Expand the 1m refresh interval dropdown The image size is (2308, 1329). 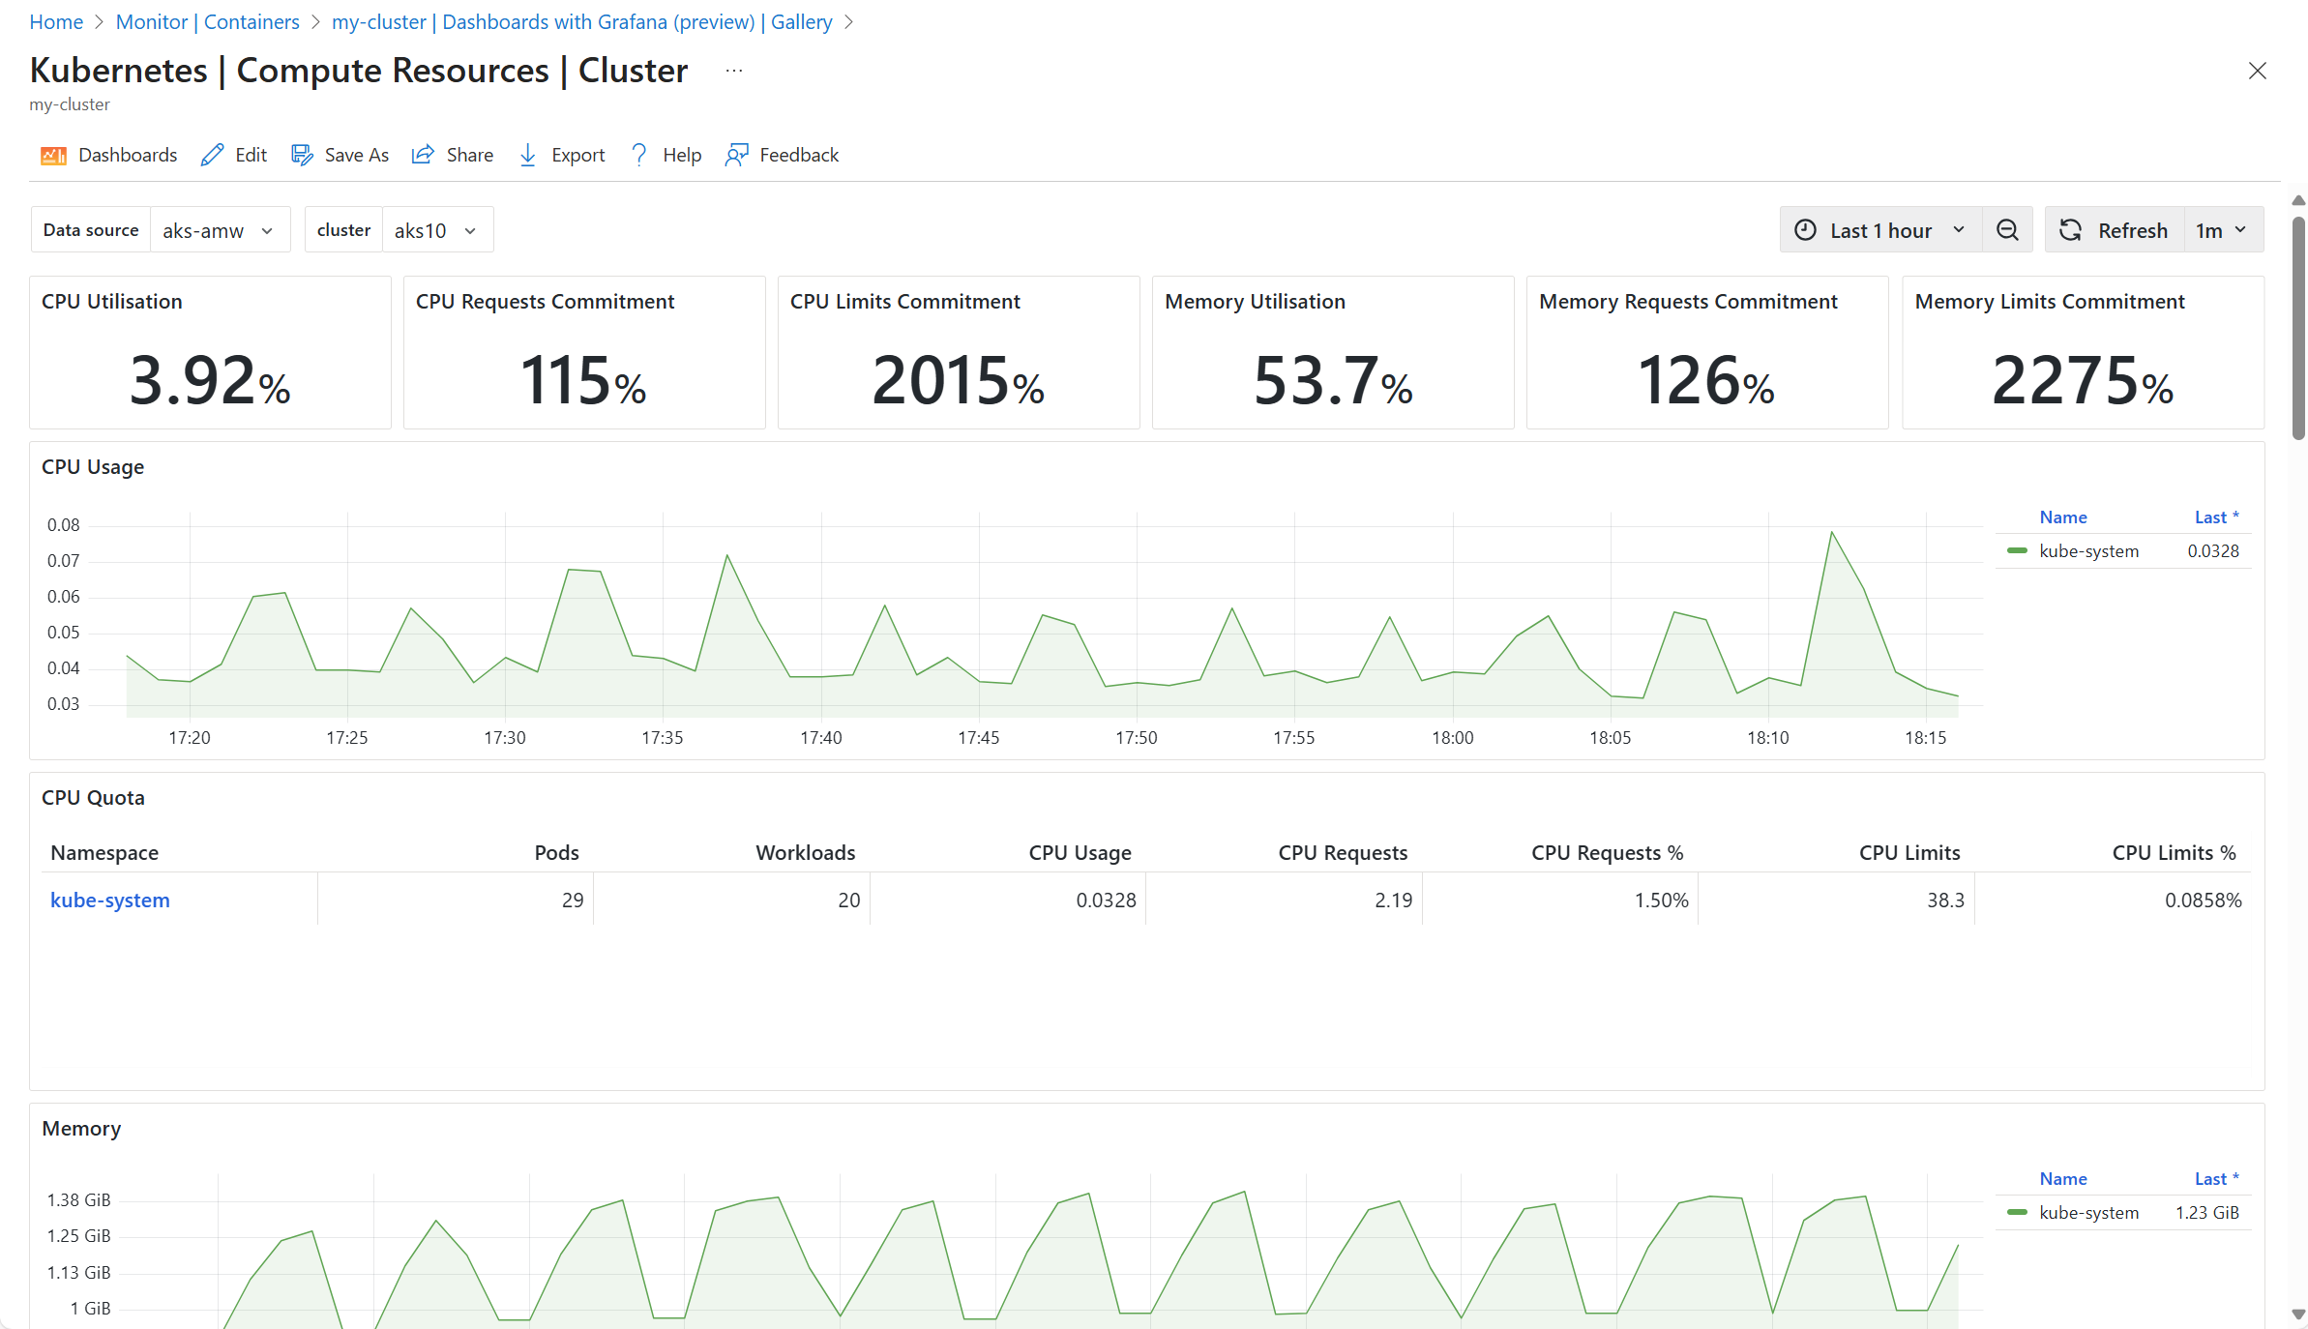[2222, 230]
